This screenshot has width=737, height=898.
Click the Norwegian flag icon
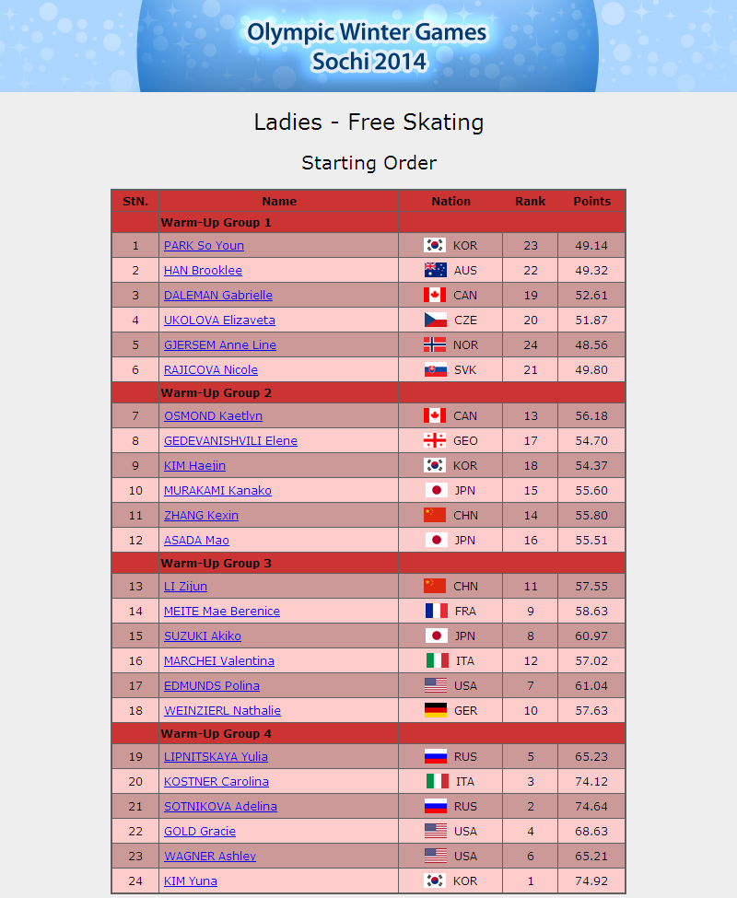435,344
